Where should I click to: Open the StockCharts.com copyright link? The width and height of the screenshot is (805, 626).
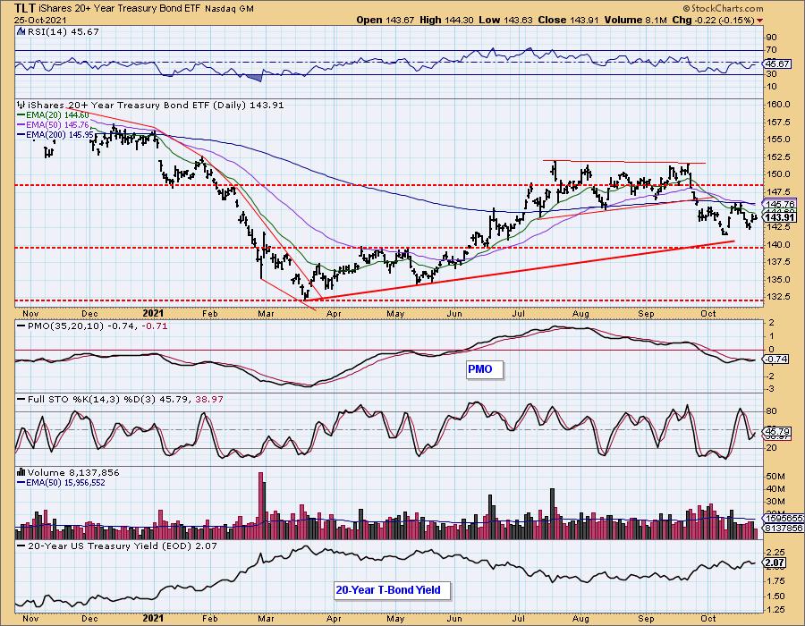point(723,8)
